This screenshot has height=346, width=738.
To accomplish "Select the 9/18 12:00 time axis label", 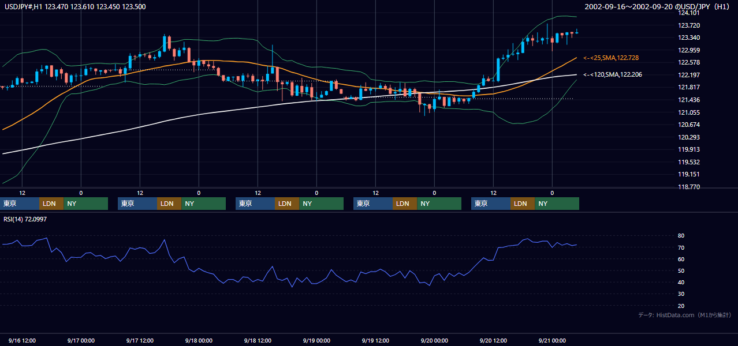I will point(258,341).
